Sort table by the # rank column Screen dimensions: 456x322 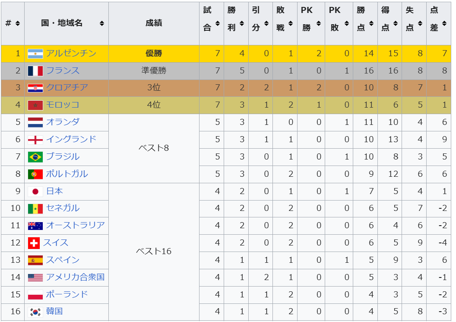tap(18, 23)
